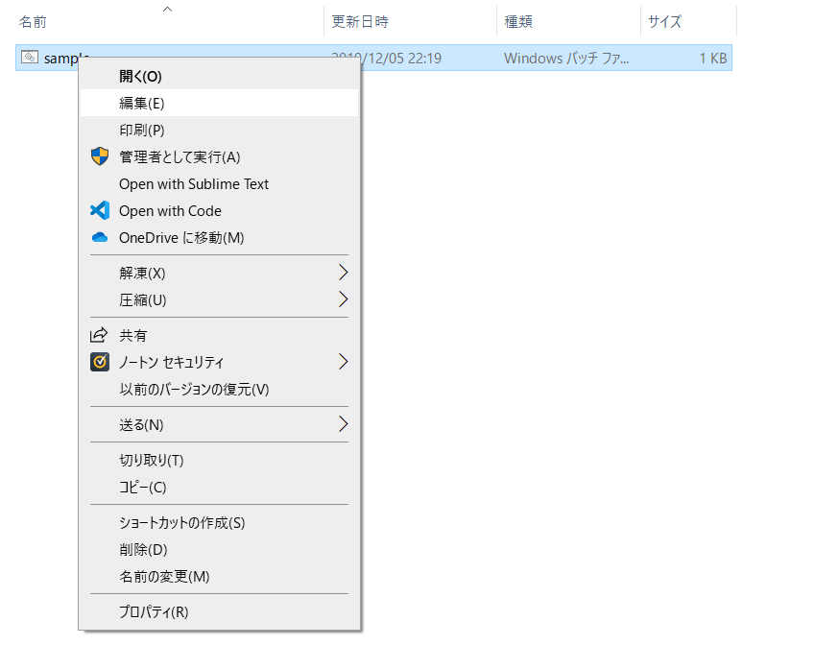Click the sample batch file icon
Image resolution: width=839 pixels, height=645 pixels.
(x=30, y=57)
